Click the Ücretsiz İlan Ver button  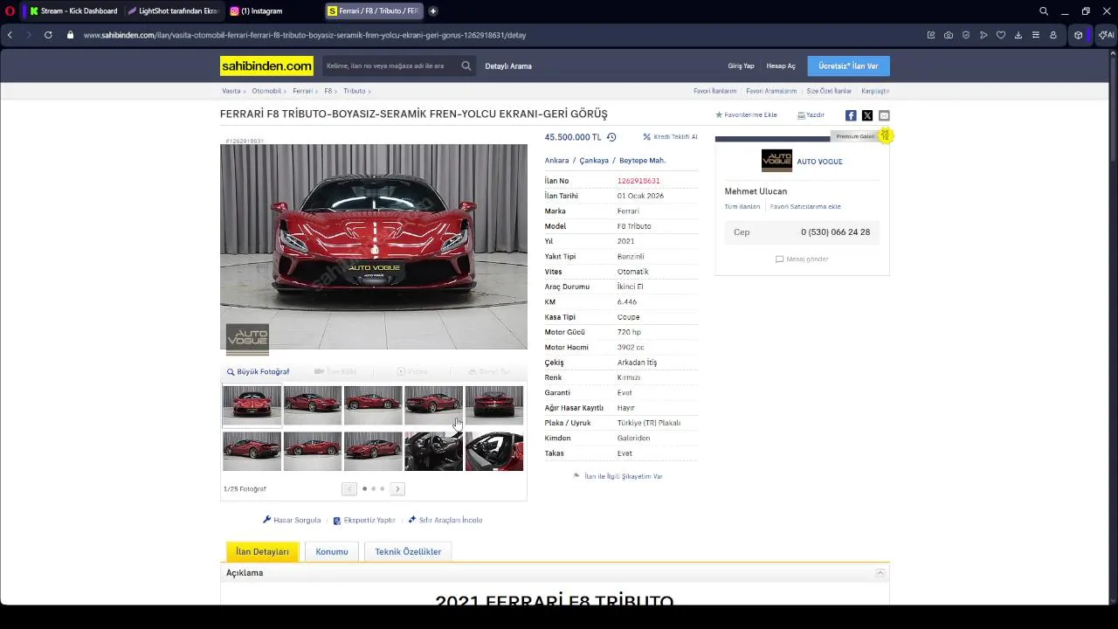pos(848,66)
